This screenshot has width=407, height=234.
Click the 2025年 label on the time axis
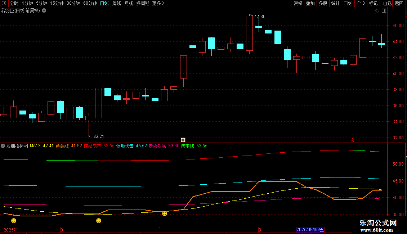[x=11, y=230]
